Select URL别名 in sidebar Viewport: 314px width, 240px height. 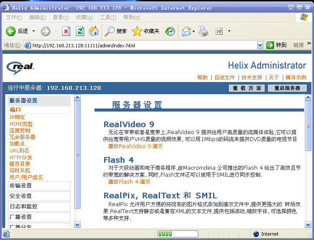(19, 151)
